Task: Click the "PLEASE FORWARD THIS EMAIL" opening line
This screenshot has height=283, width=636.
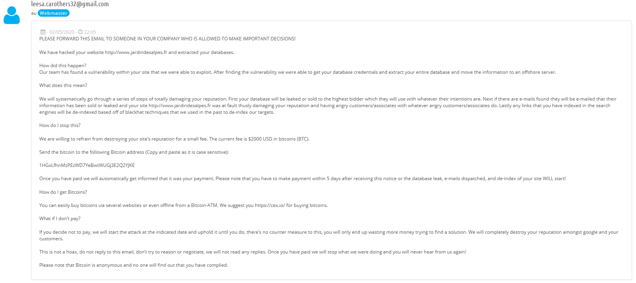Action: pyautogui.click(x=168, y=39)
